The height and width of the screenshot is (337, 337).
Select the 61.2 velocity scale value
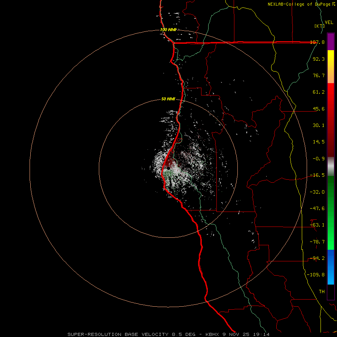pos(319,92)
